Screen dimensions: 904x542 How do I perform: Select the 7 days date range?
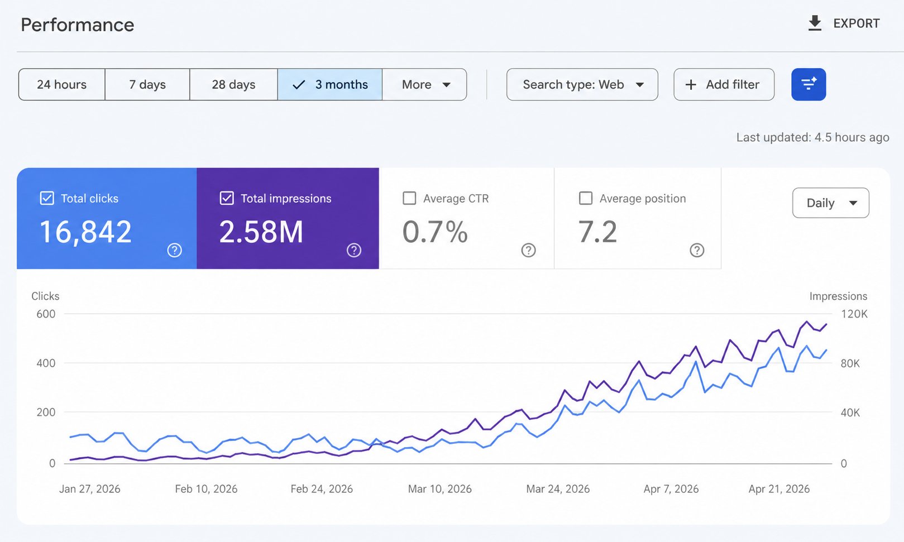(147, 85)
